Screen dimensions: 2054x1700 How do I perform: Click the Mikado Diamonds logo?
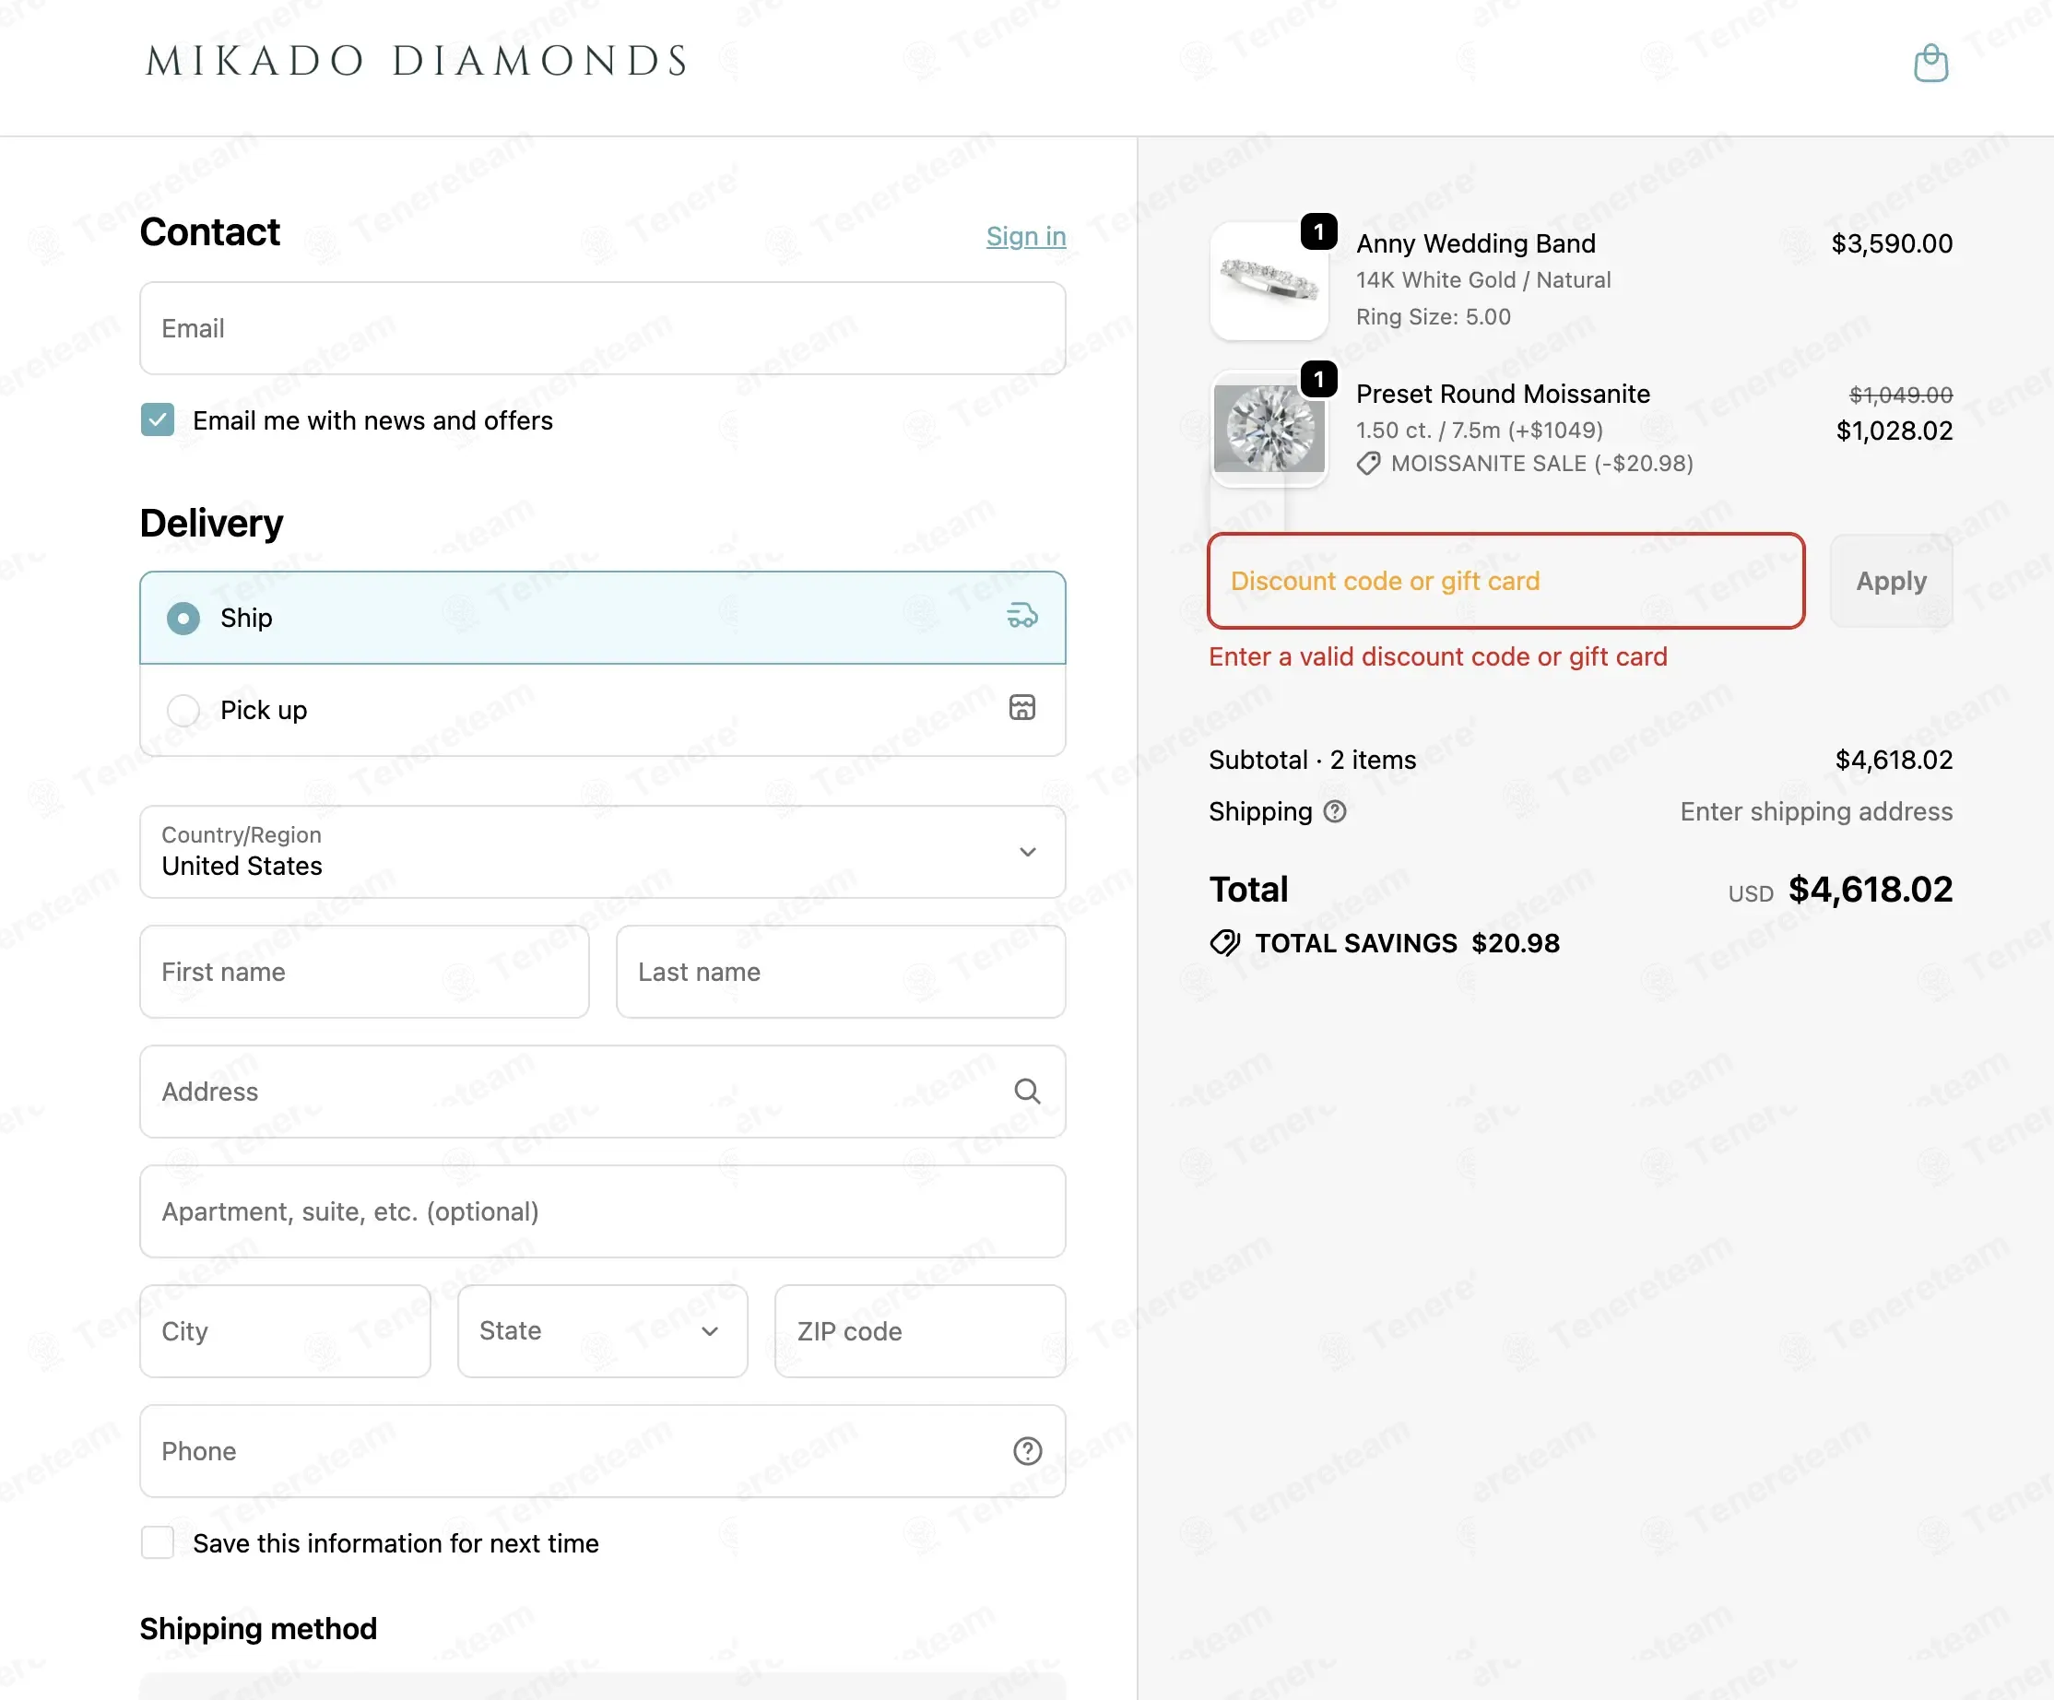[x=416, y=62]
